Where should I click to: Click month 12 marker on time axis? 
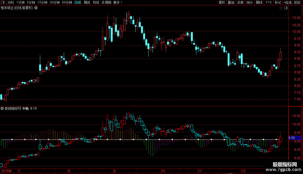243,171
